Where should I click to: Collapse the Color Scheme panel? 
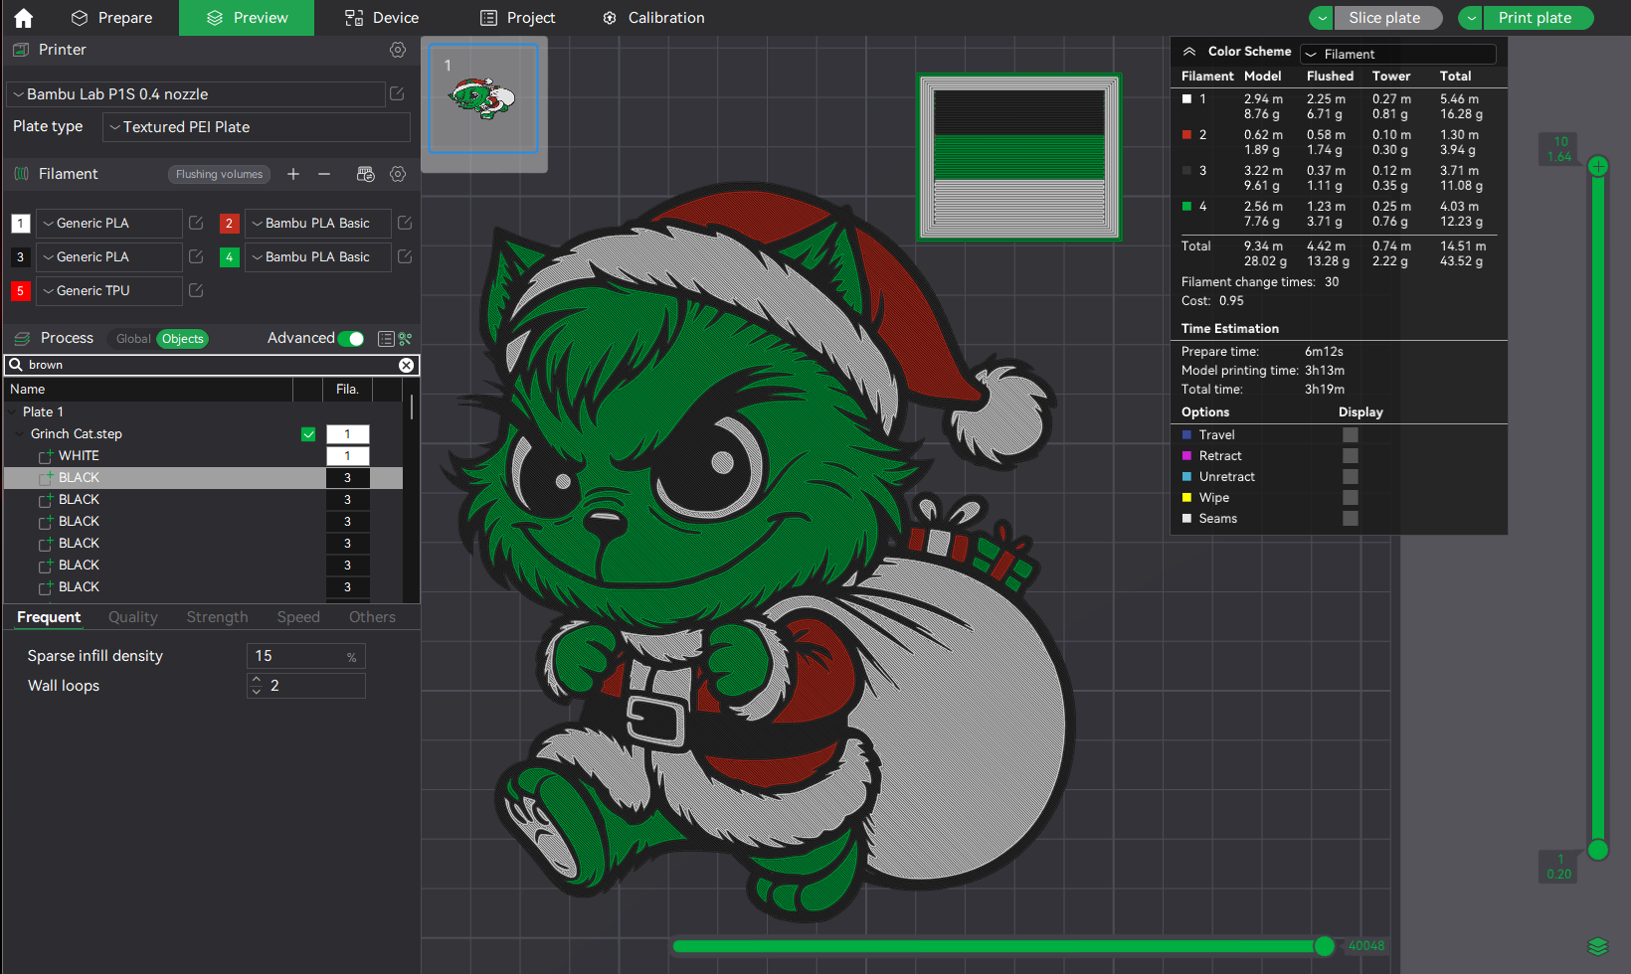(1189, 52)
